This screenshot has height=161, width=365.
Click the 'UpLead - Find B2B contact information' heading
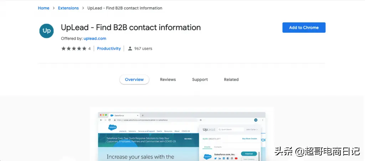click(x=131, y=27)
